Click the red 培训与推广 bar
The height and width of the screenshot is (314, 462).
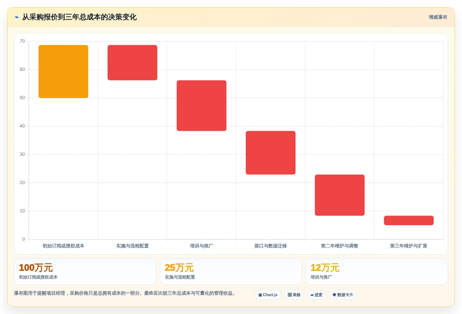[x=201, y=106]
